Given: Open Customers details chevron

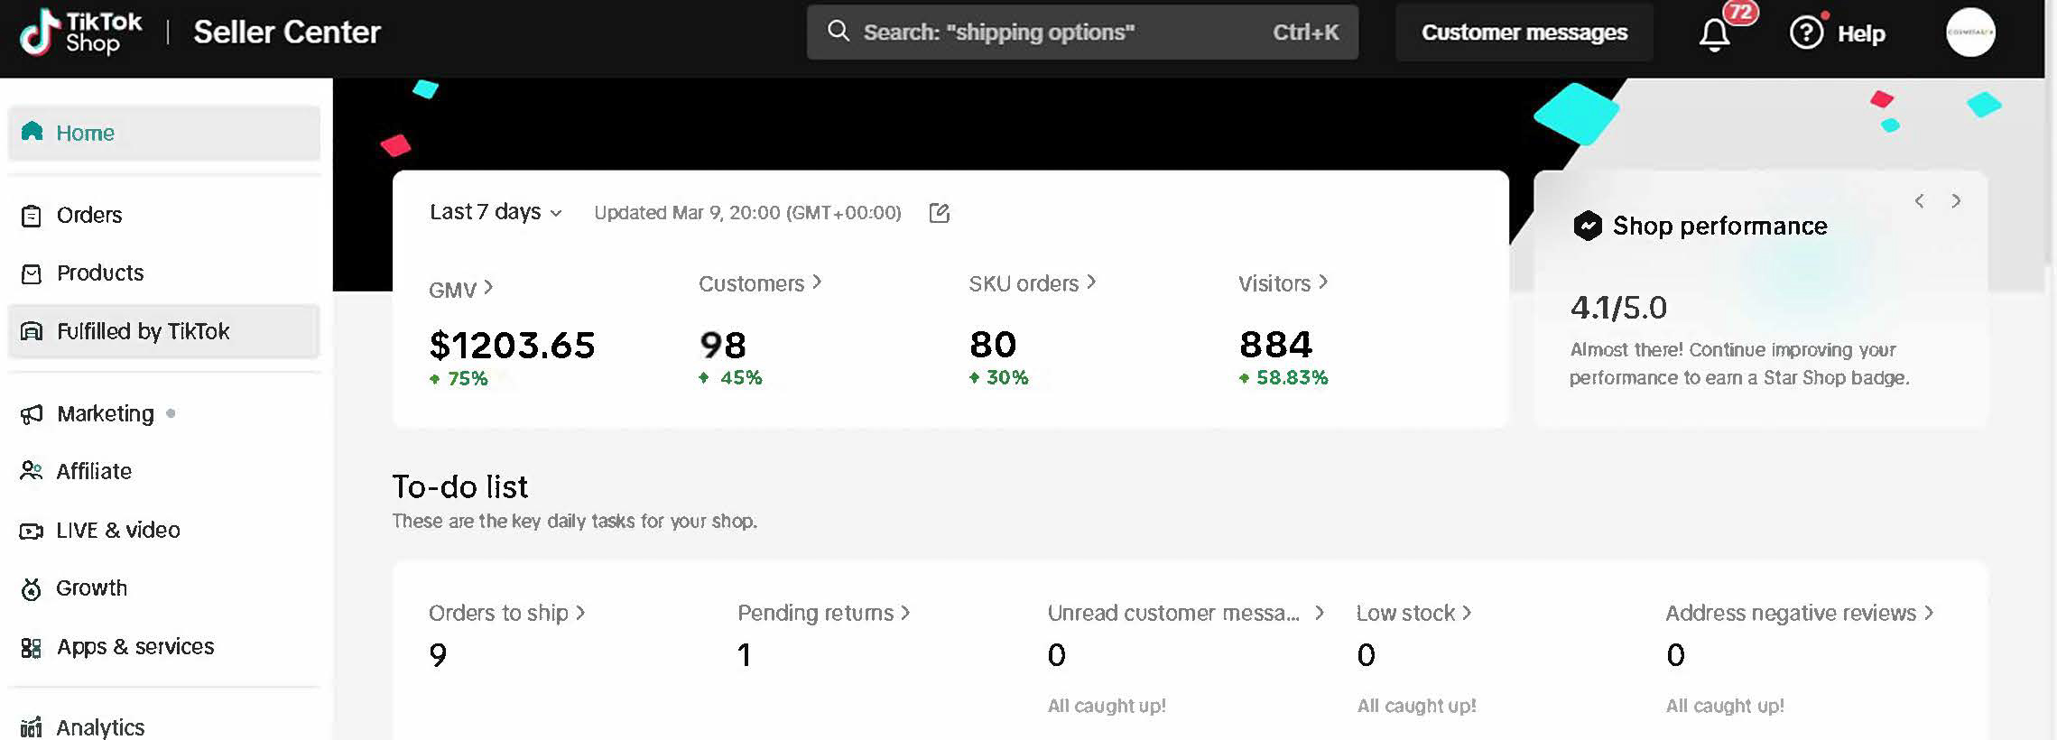Looking at the screenshot, I should click(x=817, y=282).
